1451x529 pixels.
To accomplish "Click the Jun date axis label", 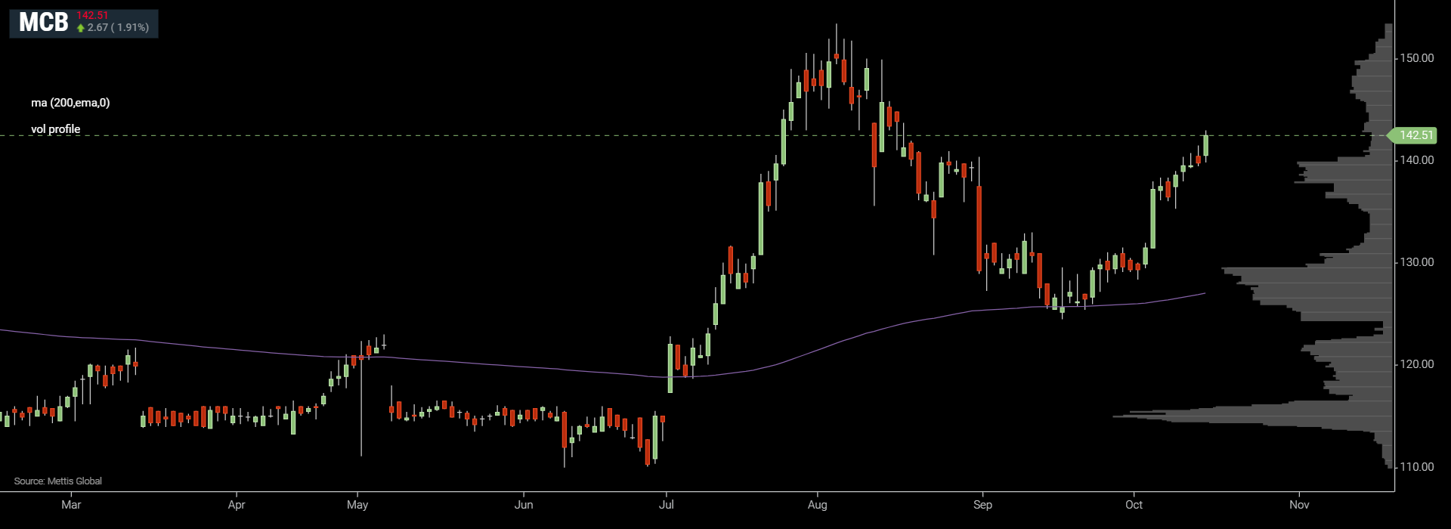I will (524, 505).
